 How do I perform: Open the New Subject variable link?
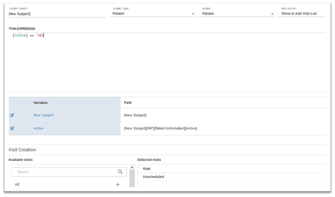tap(43, 115)
